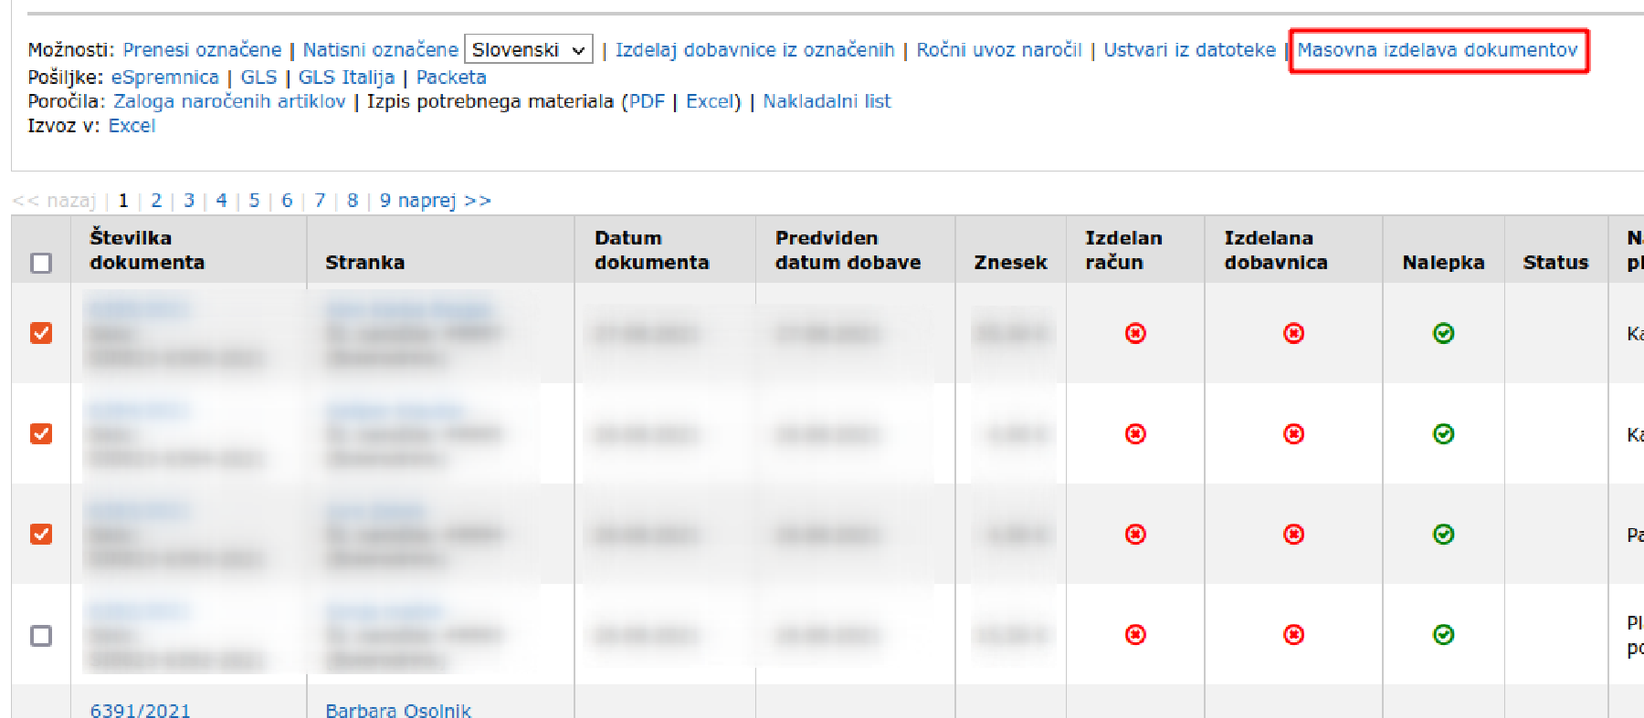Screen dimensions: 1644x718
Task: Sort by Datum dokumenta column header
Action: 651,250
